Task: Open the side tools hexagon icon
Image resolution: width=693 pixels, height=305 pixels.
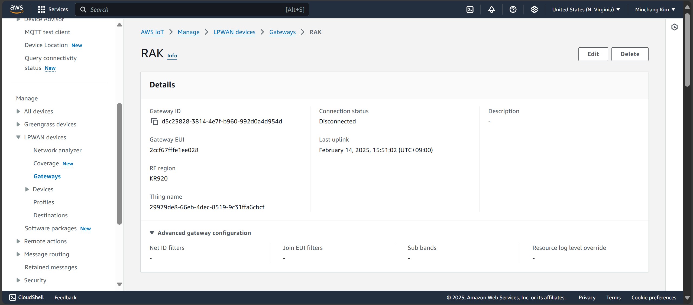Action: tap(674, 27)
